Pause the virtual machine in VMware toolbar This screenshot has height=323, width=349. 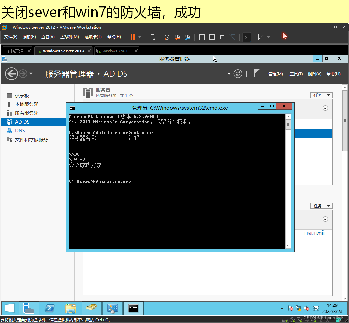[x=133, y=37]
